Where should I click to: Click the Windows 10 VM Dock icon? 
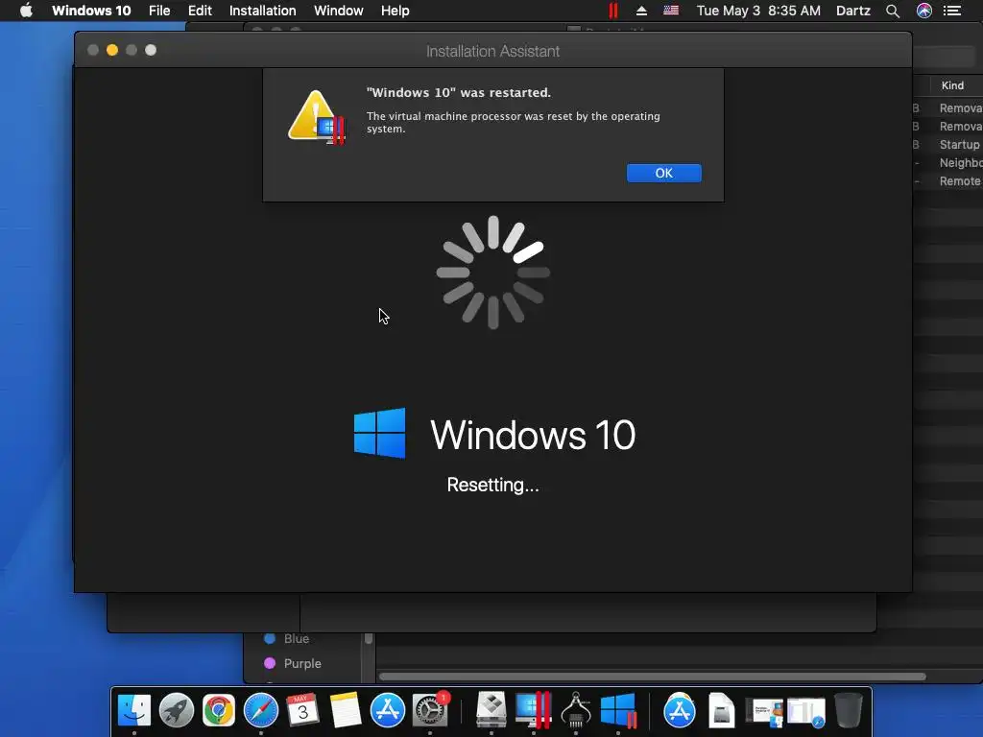[x=618, y=710]
